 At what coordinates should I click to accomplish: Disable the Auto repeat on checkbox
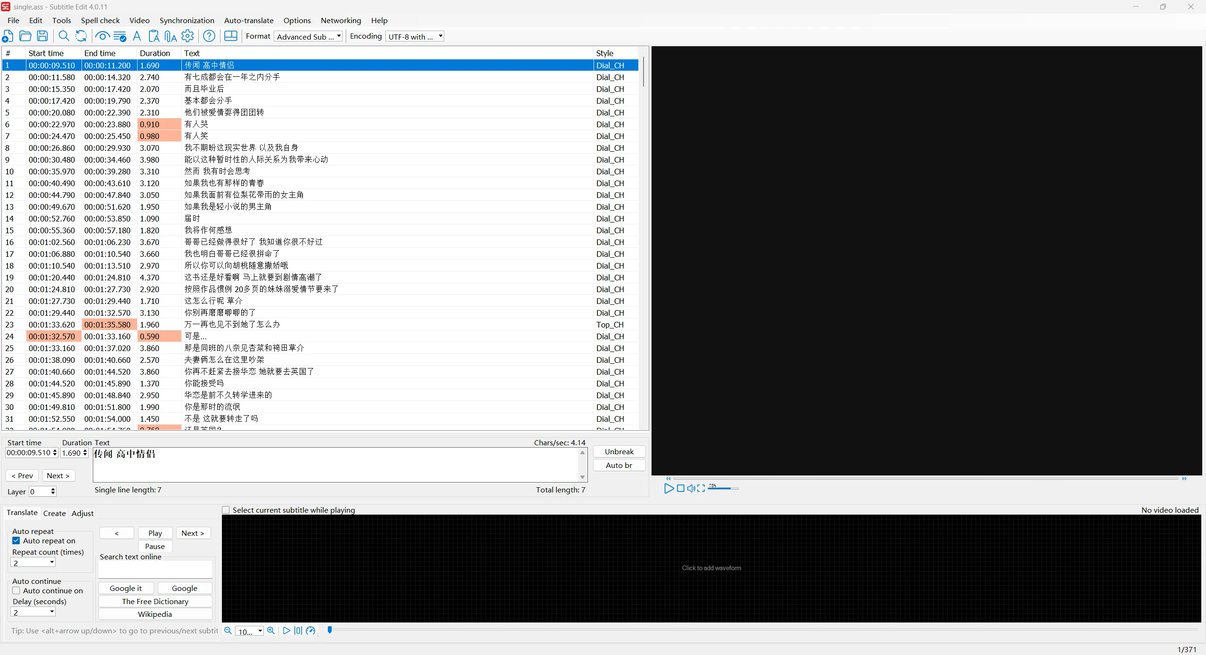pos(16,540)
